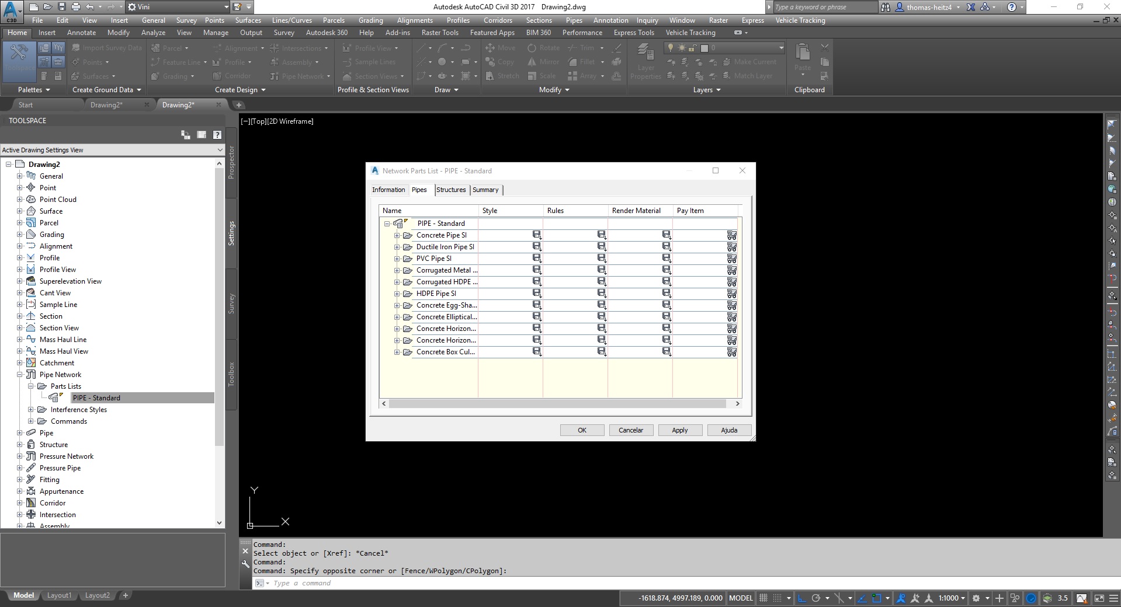Click the layer color swatch in Layers panel
Image resolution: width=1121 pixels, height=607 pixels.
[x=704, y=48]
